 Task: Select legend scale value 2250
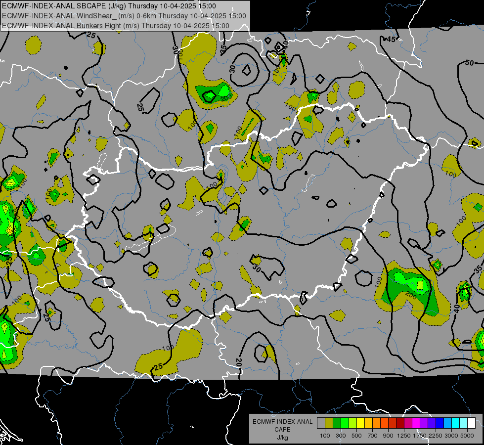click(436, 436)
